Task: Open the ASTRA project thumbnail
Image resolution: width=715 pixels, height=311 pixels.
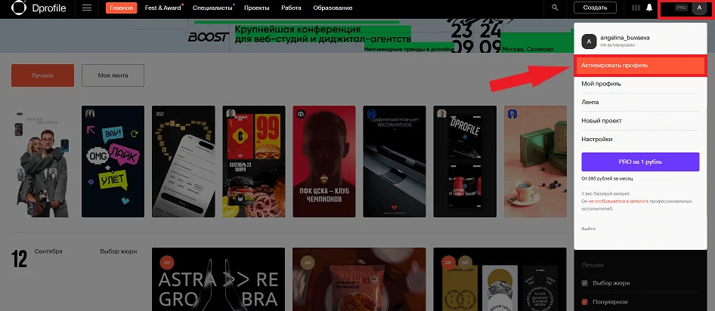Action: pos(218,279)
